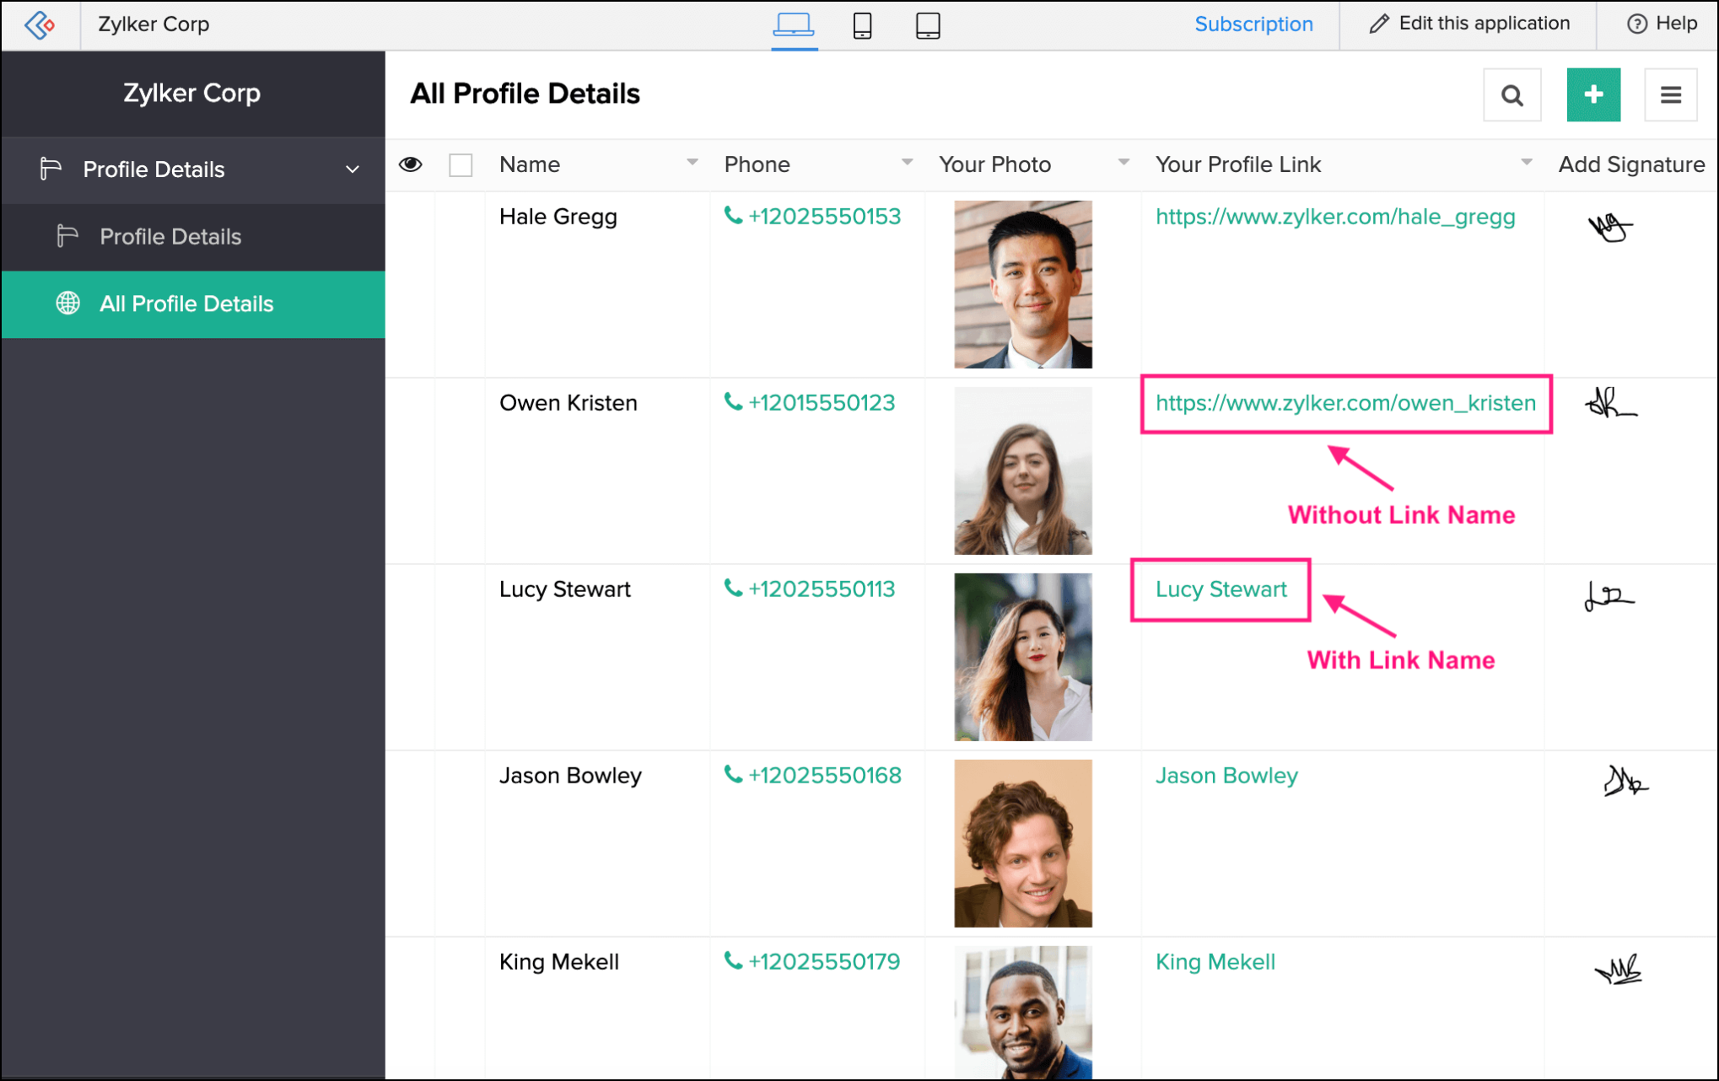Click Edit this application button
This screenshot has width=1719, height=1081.
(1468, 24)
